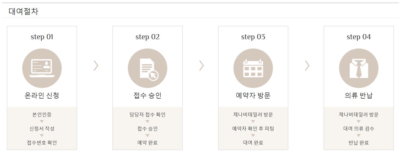The height and width of the screenshot is (159, 401).
Task: Click the 대여절차 section heading
Action: pos(24,11)
